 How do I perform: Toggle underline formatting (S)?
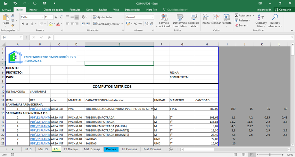tap(32, 24)
